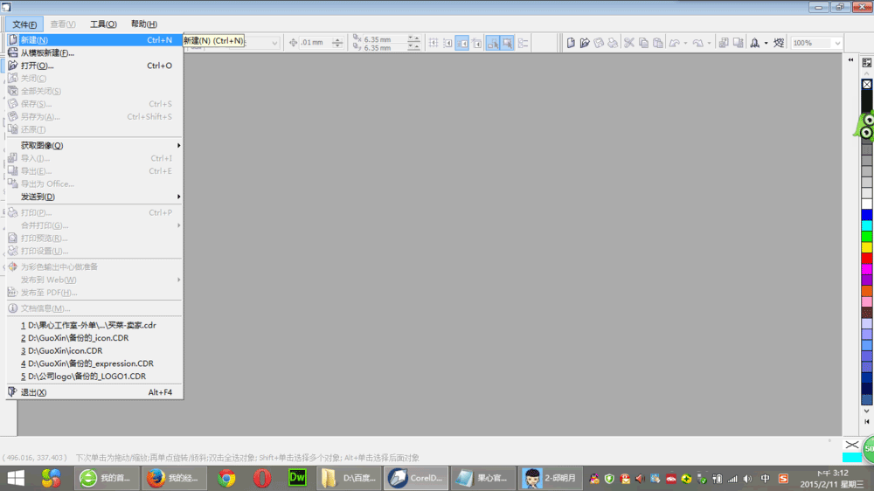The image size is (874, 491).
Task: Open Chrome from the taskbar
Action: [226, 478]
